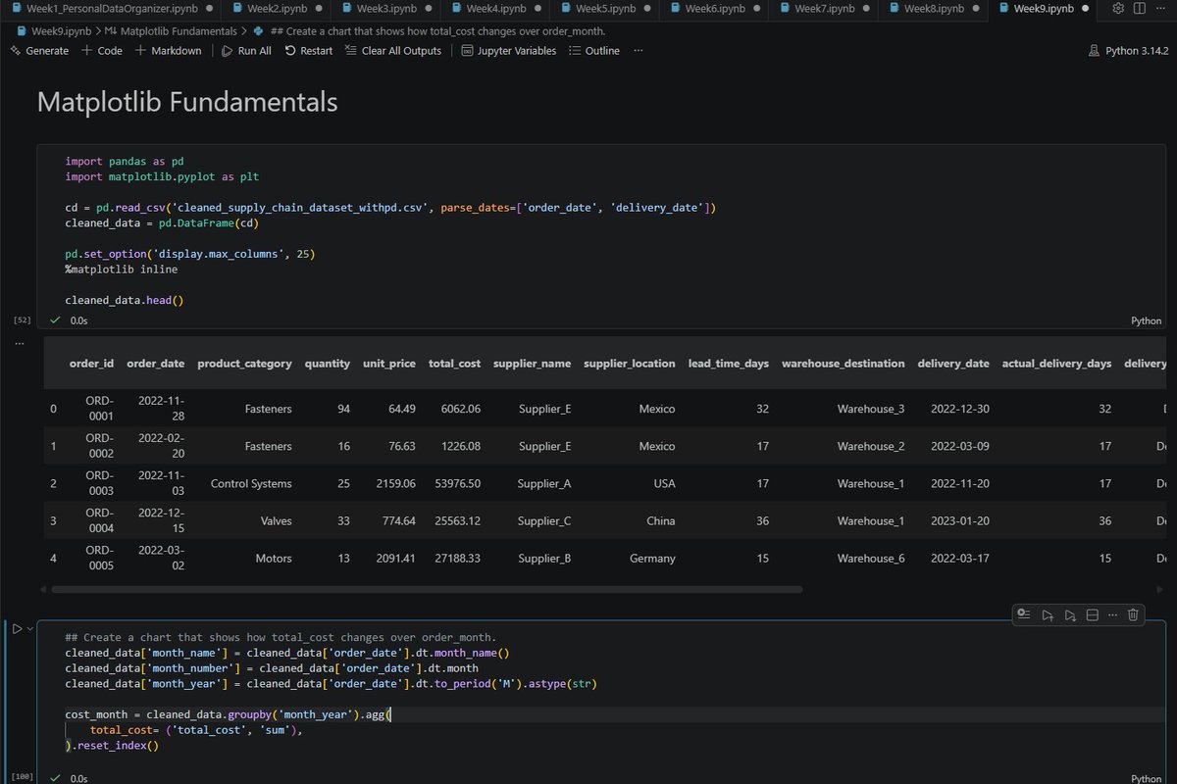This screenshot has width=1177, height=784.
Task: Click the chart comment cell breadcrumb
Action: point(429,30)
